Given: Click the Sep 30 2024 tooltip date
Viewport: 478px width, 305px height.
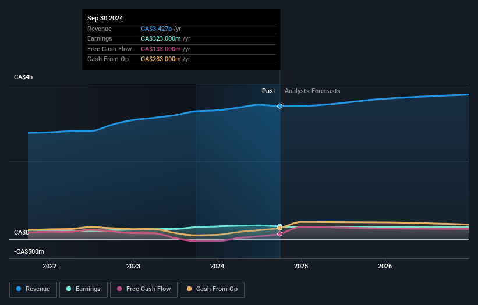Looking at the screenshot, I should (105, 18).
